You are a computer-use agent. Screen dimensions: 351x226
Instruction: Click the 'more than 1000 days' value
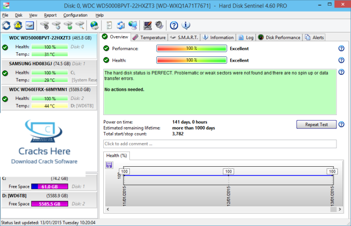pos(194,128)
